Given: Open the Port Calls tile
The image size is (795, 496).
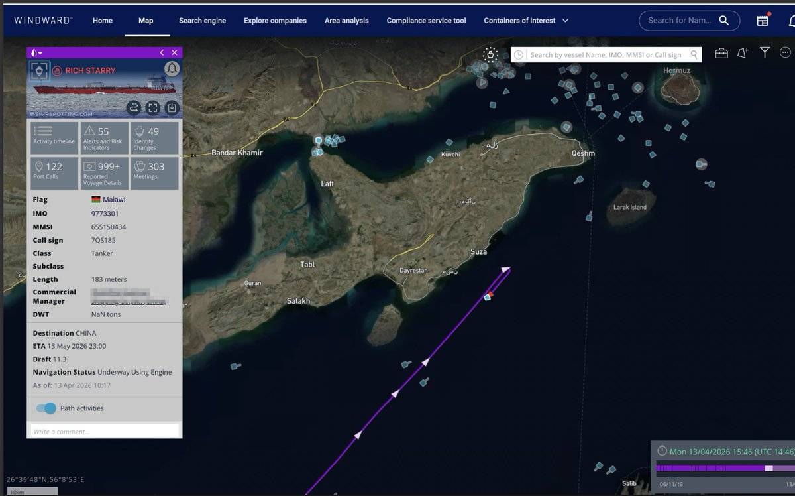Looking at the screenshot, I should [x=54, y=173].
